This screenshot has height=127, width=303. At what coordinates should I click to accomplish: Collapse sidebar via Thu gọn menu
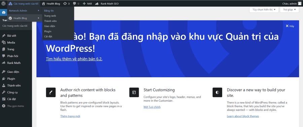(16, 106)
